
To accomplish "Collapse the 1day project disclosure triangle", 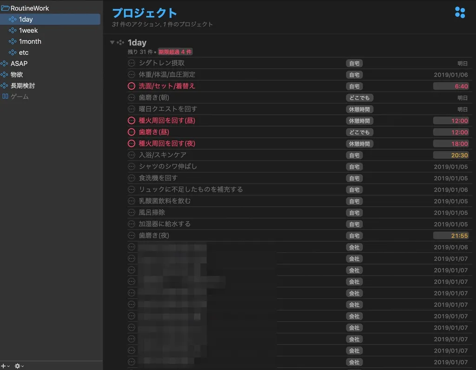I will click(112, 42).
